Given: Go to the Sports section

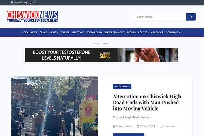Looking at the screenshot, I should click(x=131, y=32).
